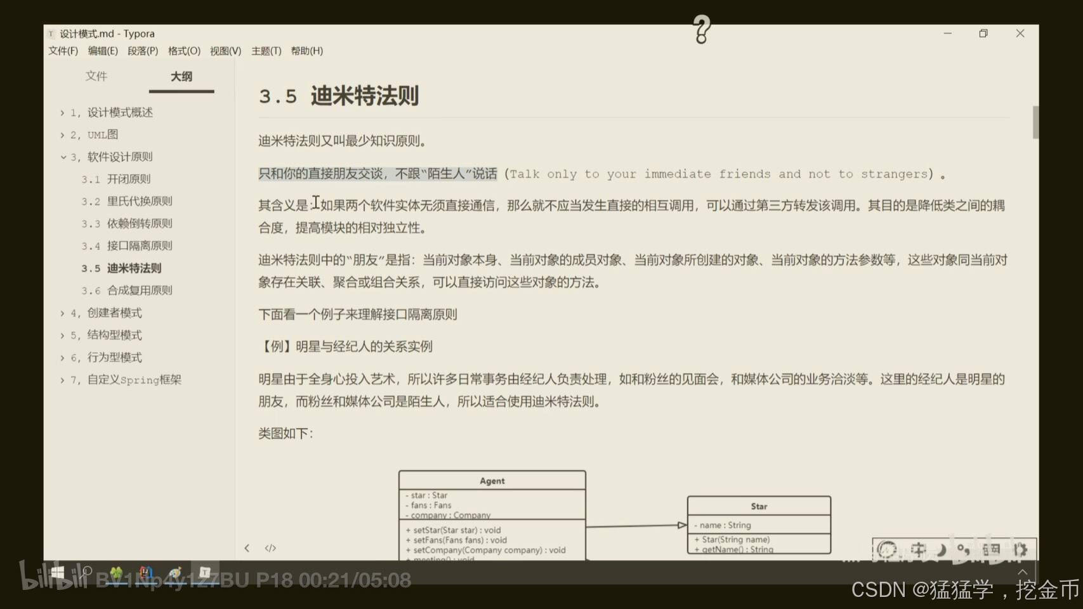The height and width of the screenshot is (609, 1083).
Task: Open the 格式(O) menu
Action: point(184,51)
